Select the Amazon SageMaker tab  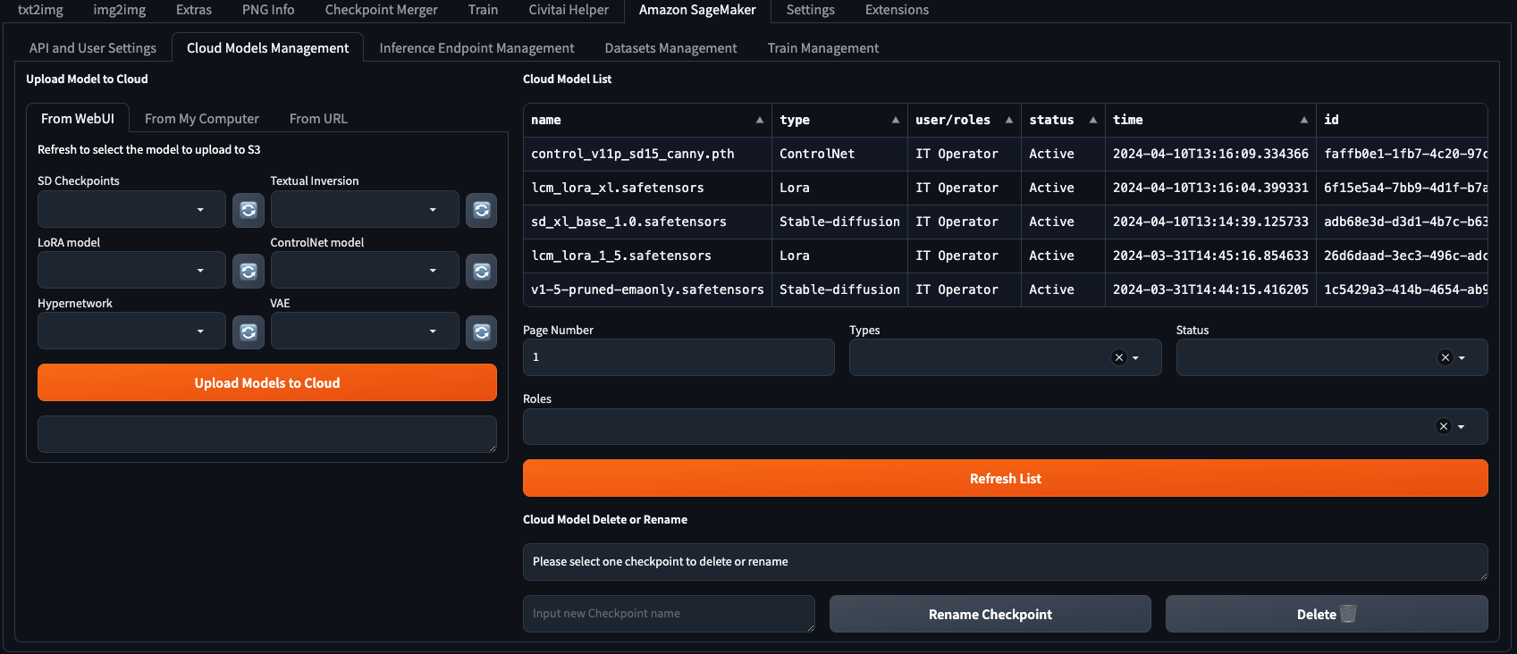(x=697, y=10)
